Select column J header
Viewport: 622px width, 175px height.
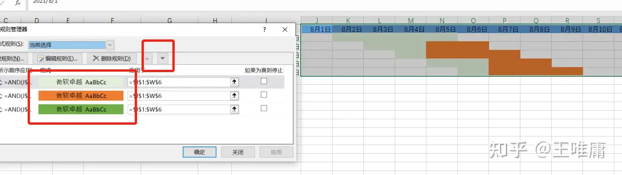coord(317,20)
